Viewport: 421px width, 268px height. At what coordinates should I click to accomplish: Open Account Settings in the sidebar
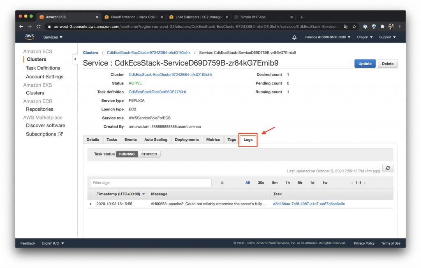point(44,77)
